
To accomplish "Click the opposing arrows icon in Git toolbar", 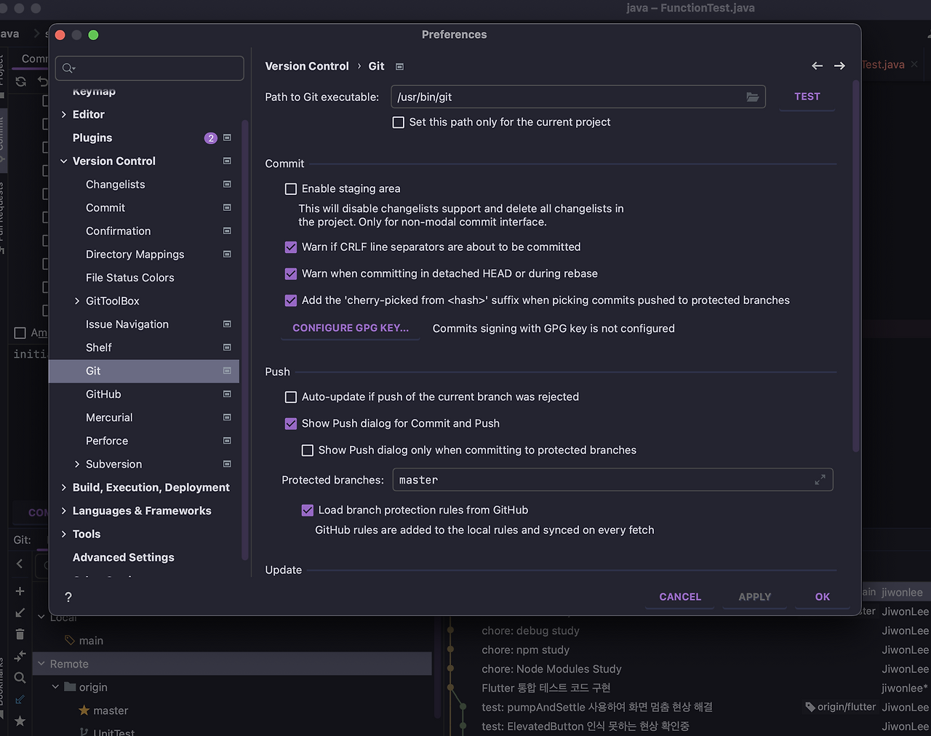I will pos(20,656).
